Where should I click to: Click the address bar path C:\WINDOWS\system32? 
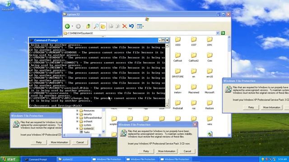(80, 33)
